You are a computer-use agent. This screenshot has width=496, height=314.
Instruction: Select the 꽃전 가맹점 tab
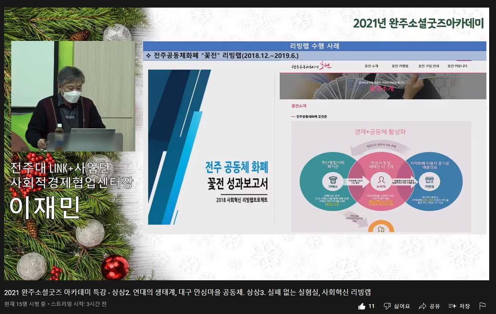point(400,66)
